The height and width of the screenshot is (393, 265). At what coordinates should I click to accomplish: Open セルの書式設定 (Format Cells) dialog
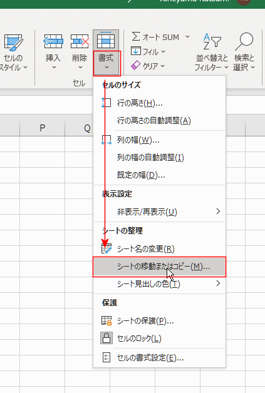pyautogui.click(x=160, y=358)
